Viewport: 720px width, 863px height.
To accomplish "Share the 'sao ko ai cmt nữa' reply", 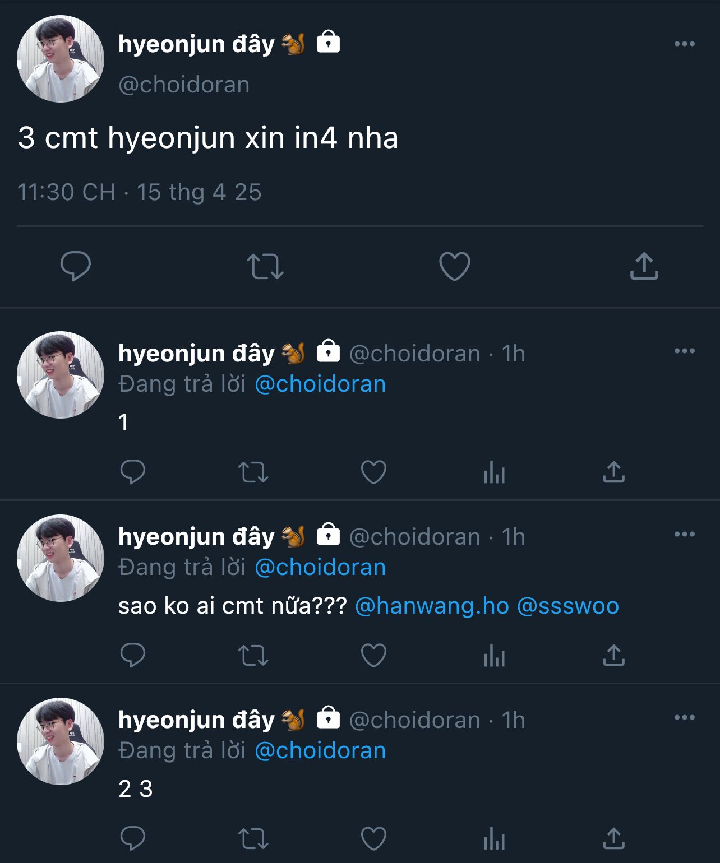I will [613, 655].
